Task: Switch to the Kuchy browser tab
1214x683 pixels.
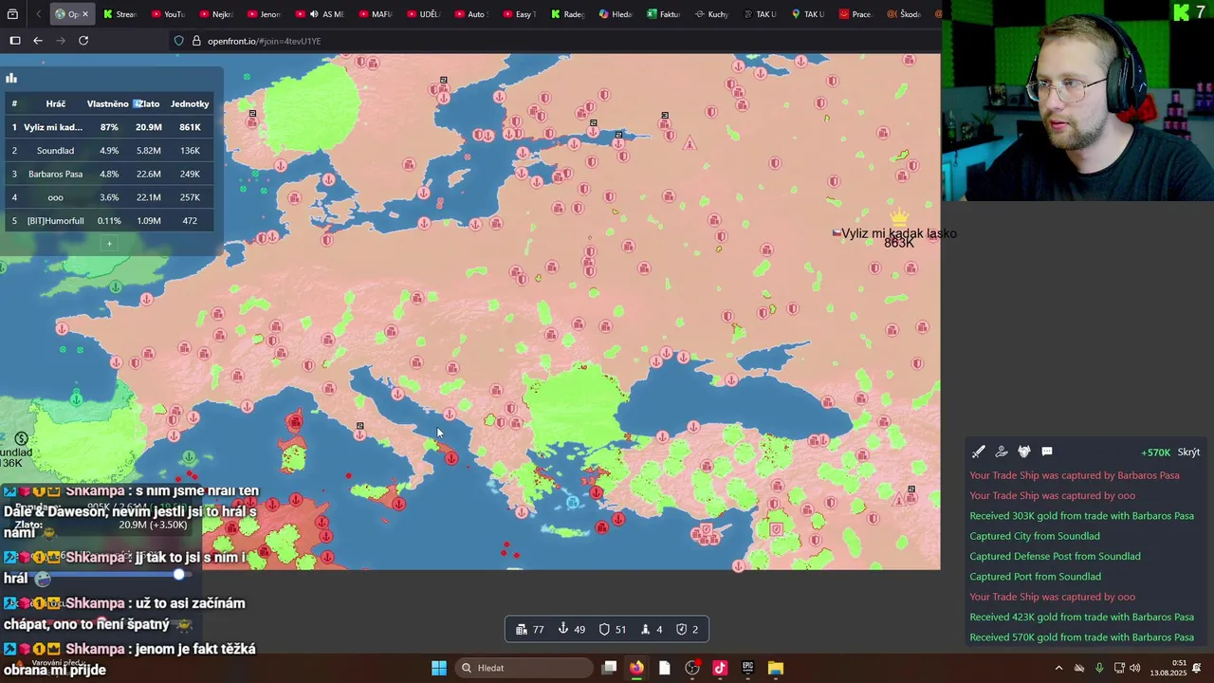Action: 712,14
